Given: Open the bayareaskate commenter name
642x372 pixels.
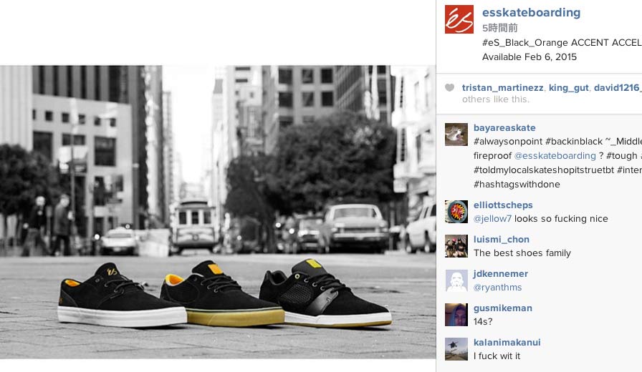Looking at the screenshot, I should (504, 127).
